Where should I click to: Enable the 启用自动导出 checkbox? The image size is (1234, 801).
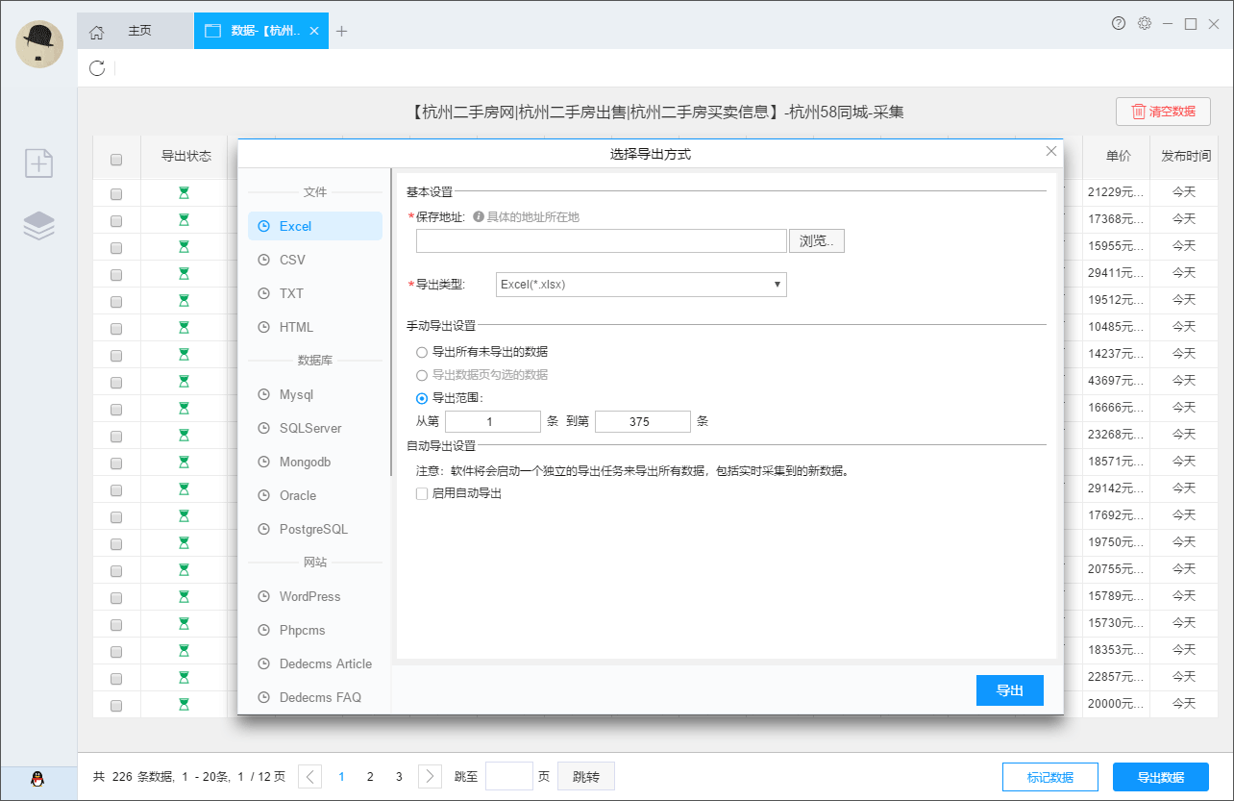tap(422, 493)
